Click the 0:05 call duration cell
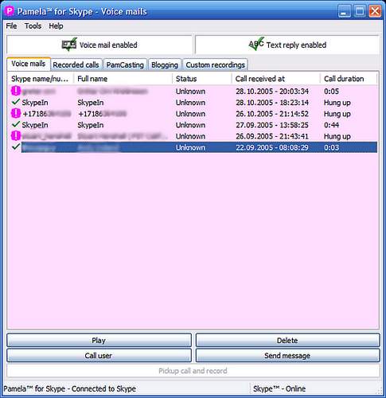Image resolution: width=386 pixels, height=398 pixels. (x=332, y=92)
